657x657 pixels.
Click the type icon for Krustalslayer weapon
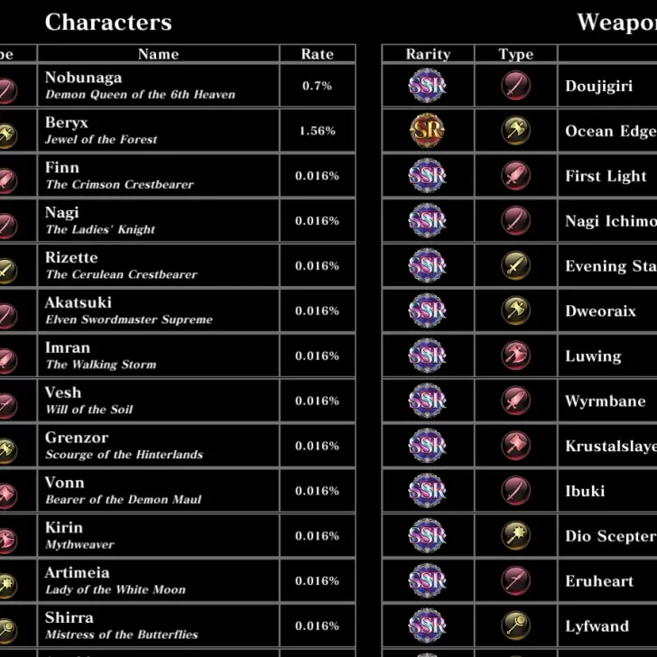click(516, 446)
